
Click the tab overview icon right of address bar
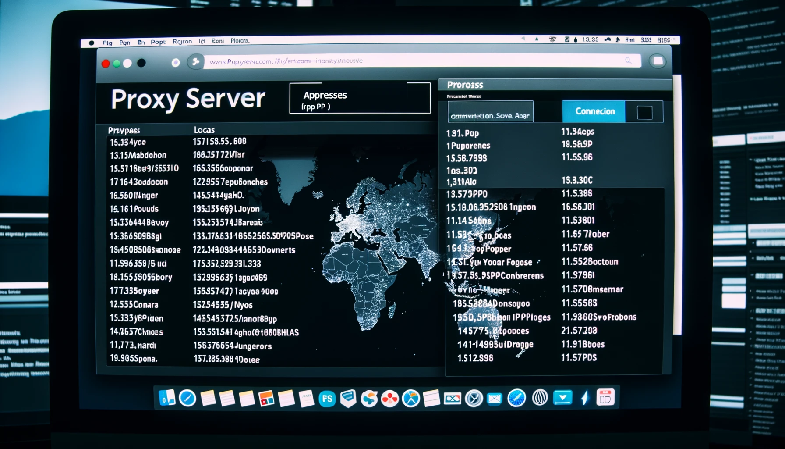(x=658, y=61)
